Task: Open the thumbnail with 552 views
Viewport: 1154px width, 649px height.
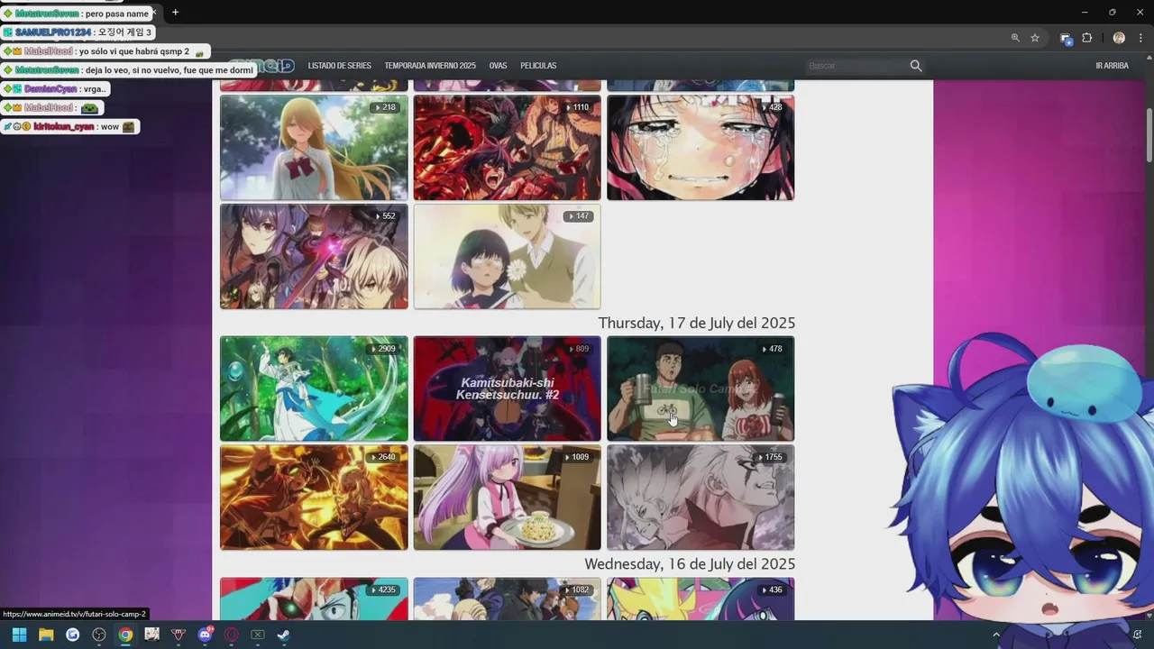Action: coord(314,257)
